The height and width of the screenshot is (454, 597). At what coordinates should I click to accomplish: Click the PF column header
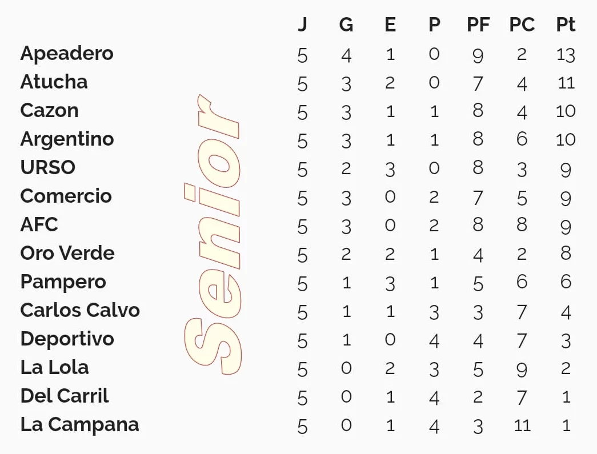tap(478, 25)
